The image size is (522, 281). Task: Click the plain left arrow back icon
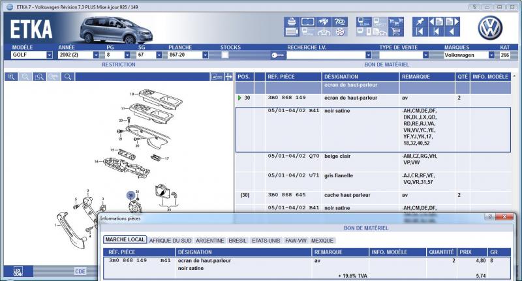tap(452, 31)
